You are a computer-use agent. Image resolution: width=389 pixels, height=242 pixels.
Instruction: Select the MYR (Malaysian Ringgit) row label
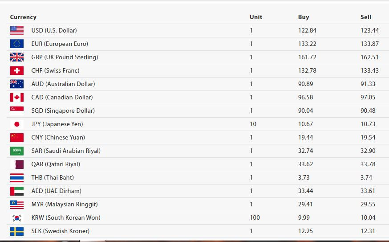tap(65, 205)
